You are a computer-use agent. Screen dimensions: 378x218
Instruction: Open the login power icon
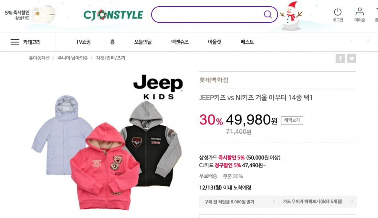click(x=338, y=12)
